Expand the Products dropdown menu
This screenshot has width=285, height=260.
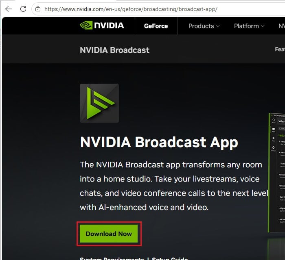(x=204, y=26)
